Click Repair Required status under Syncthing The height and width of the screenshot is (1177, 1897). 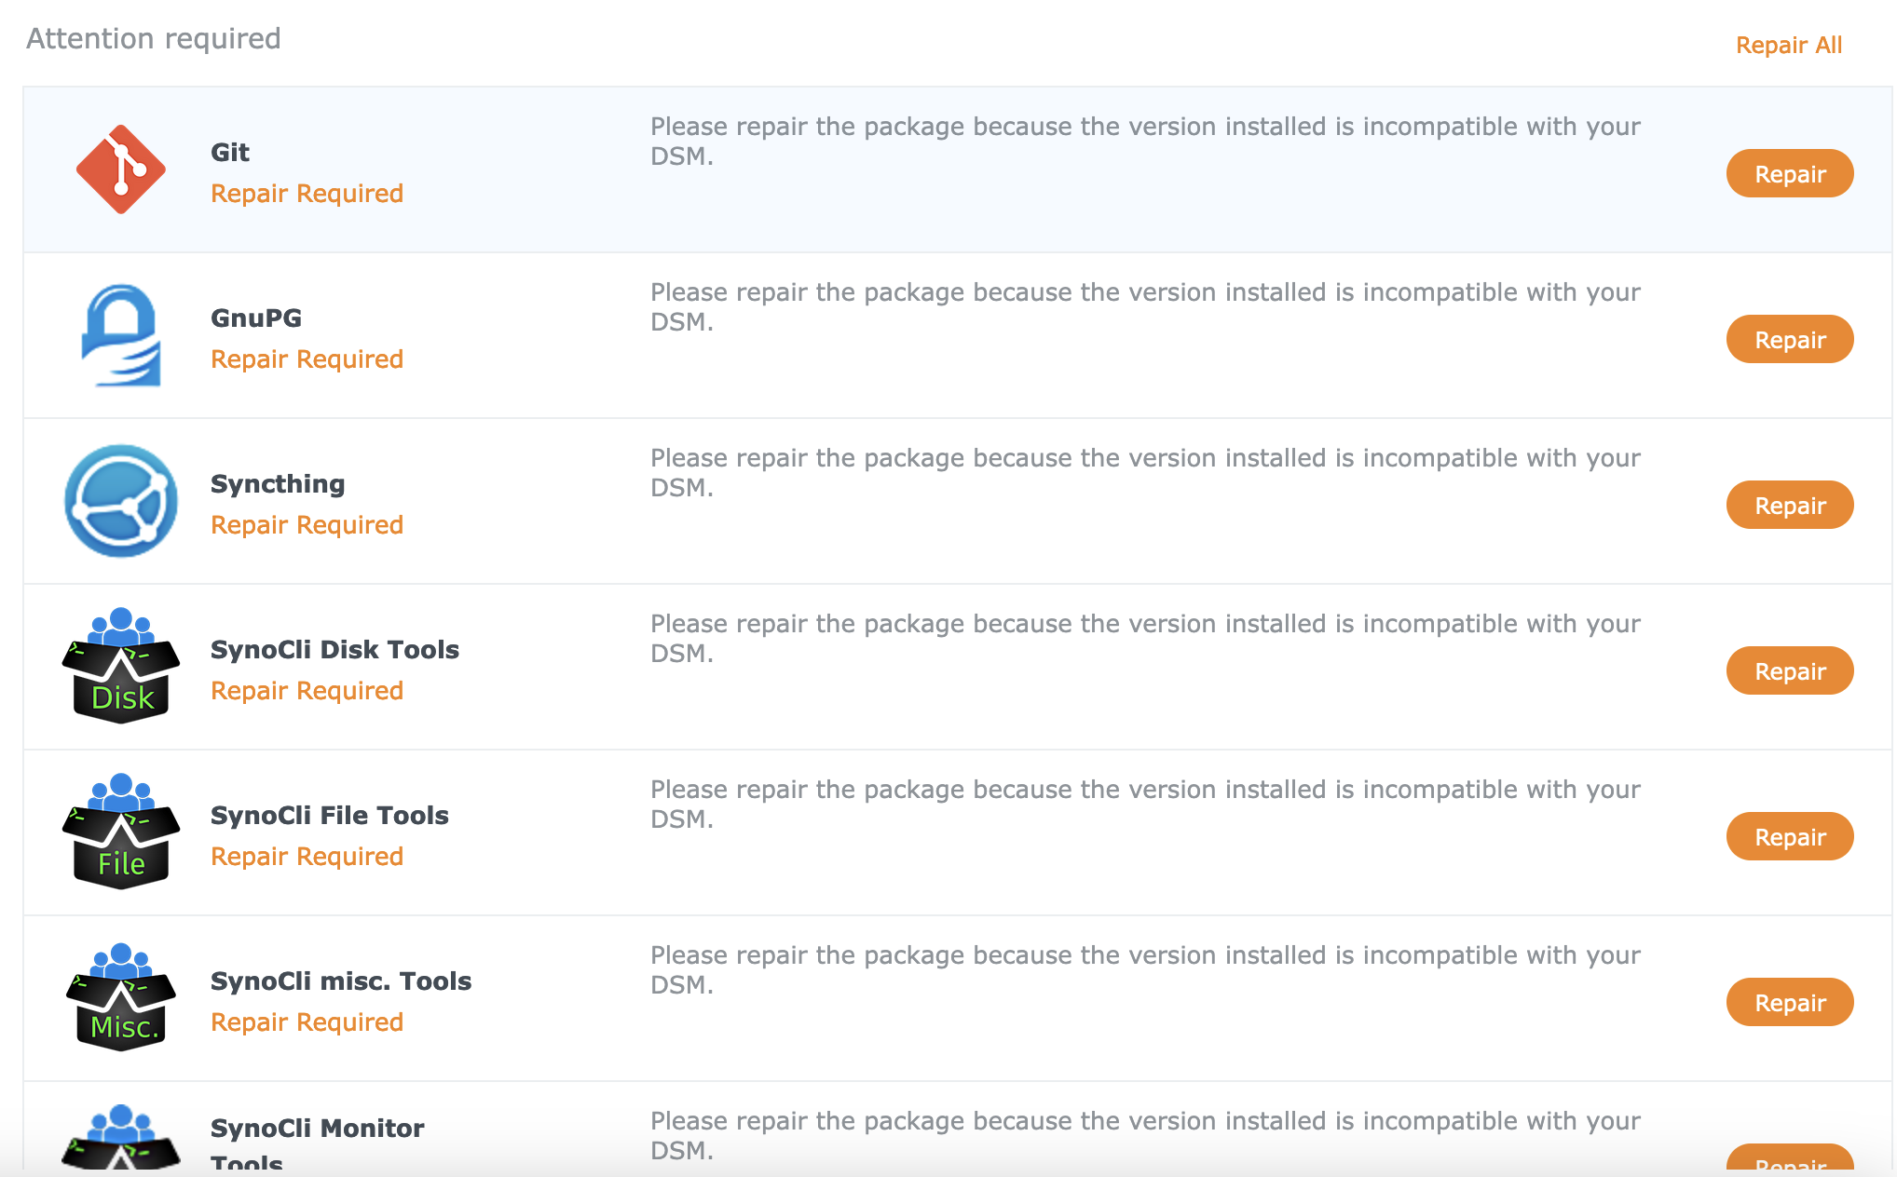307,525
